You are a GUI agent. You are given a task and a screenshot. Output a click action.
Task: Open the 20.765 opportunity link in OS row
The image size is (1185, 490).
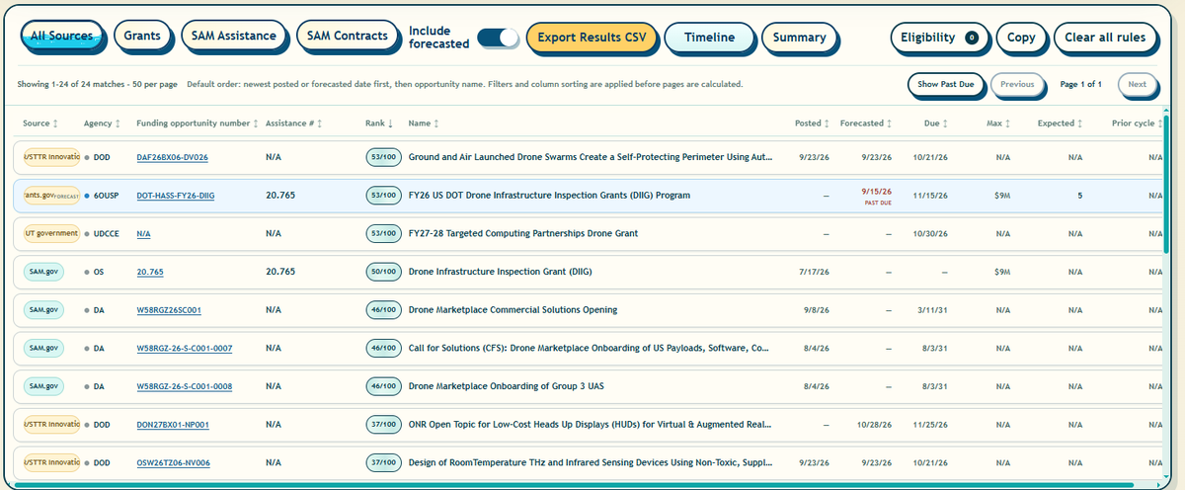click(150, 272)
